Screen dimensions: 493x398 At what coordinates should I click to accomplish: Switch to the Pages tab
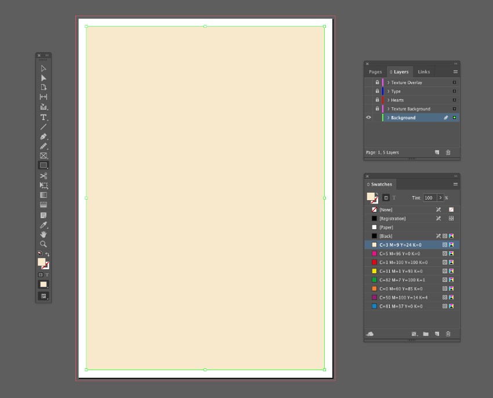(x=375, y=71)
